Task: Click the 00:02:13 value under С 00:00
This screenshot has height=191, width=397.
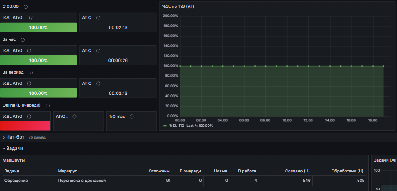Action: pyautogui.click(x=118, y=28)
